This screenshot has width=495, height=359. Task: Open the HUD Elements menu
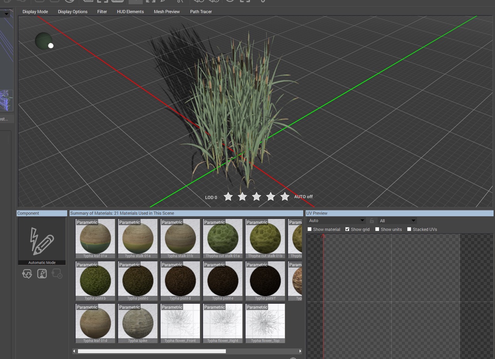(130, 12)
